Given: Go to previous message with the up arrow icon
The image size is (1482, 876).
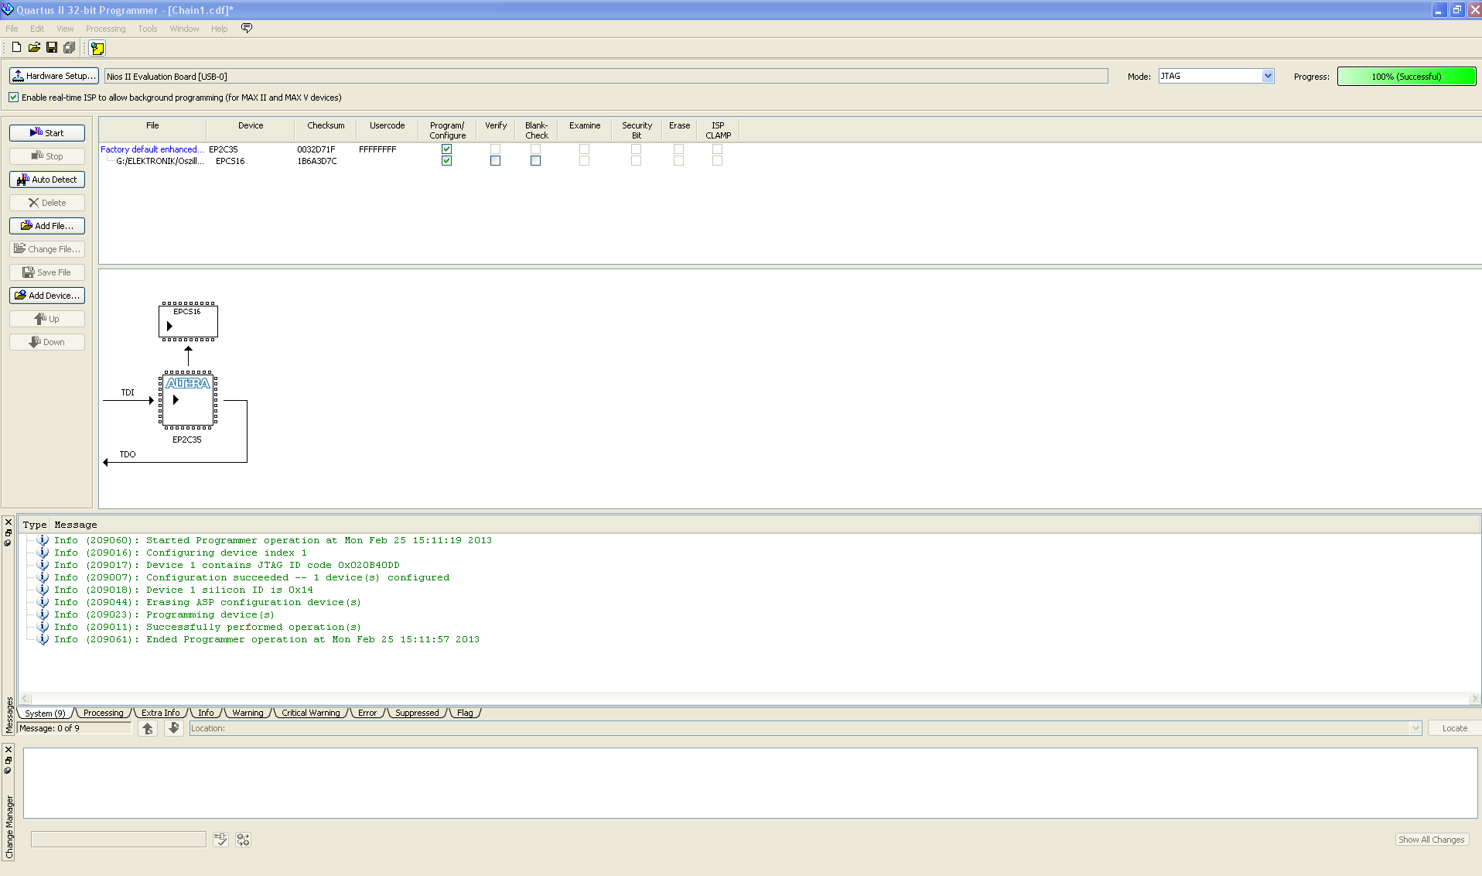Looking at the screenshot, I should [x=148, y=728].
